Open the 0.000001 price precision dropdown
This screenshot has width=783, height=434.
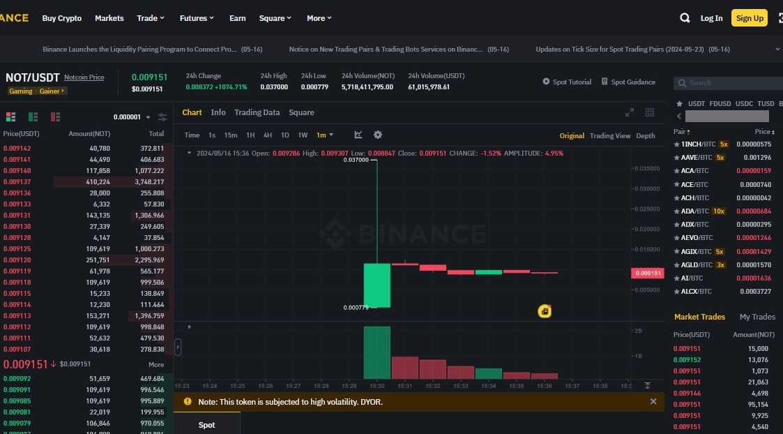tap(132, 117)
